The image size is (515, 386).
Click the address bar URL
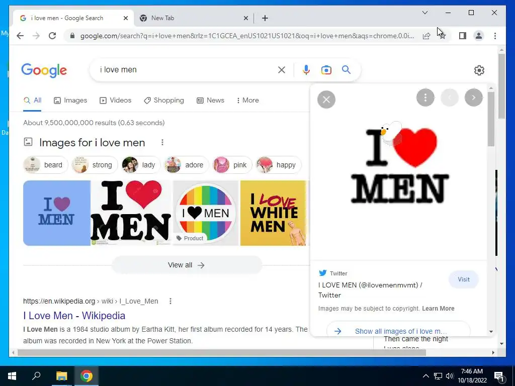click(x=247, y=36)
